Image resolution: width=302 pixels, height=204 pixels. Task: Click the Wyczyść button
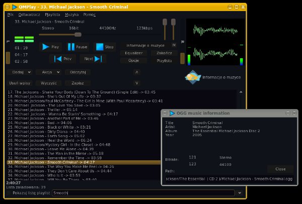pyautogui.click(x=48, y=83)
